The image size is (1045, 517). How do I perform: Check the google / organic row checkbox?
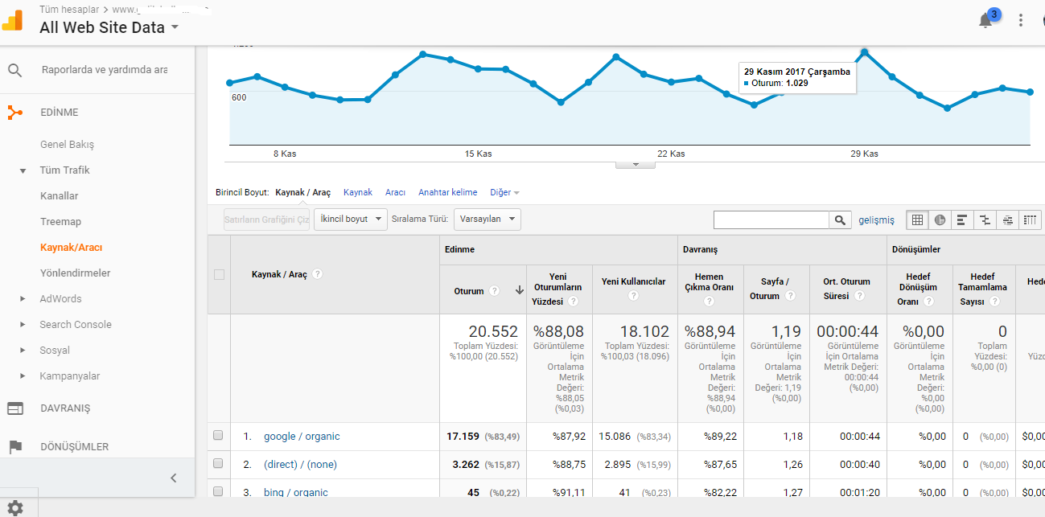coord(218,436)
